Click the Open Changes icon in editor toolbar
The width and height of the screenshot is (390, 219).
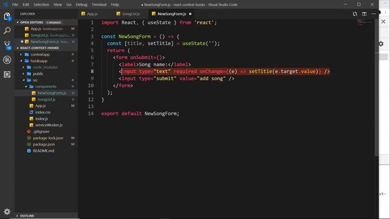pos(355,14)
